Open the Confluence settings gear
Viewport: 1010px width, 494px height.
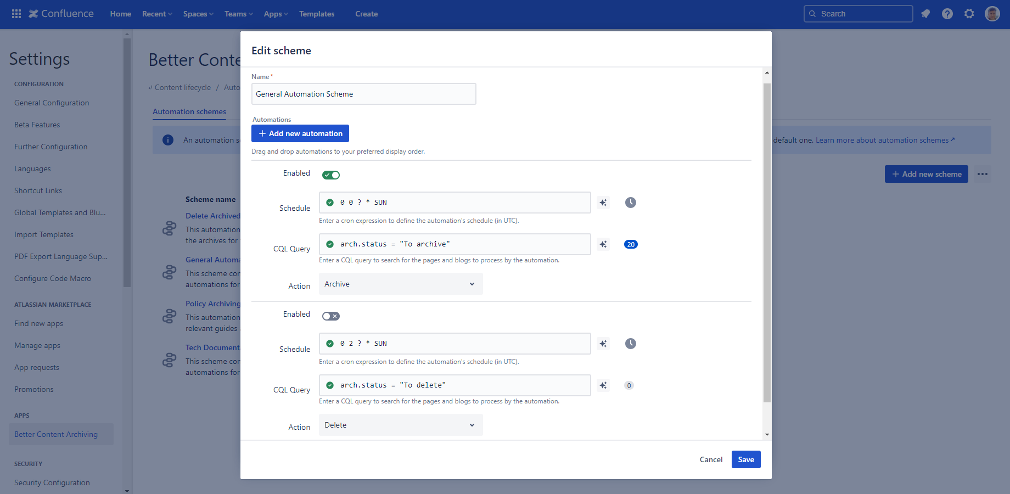[x=969, y=14]
